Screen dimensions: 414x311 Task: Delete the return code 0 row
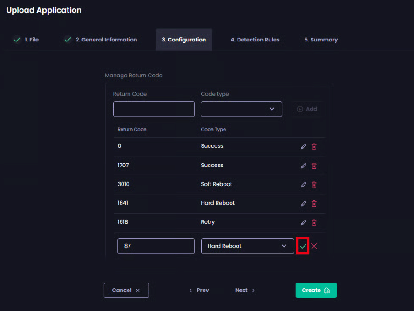point(314,146)
